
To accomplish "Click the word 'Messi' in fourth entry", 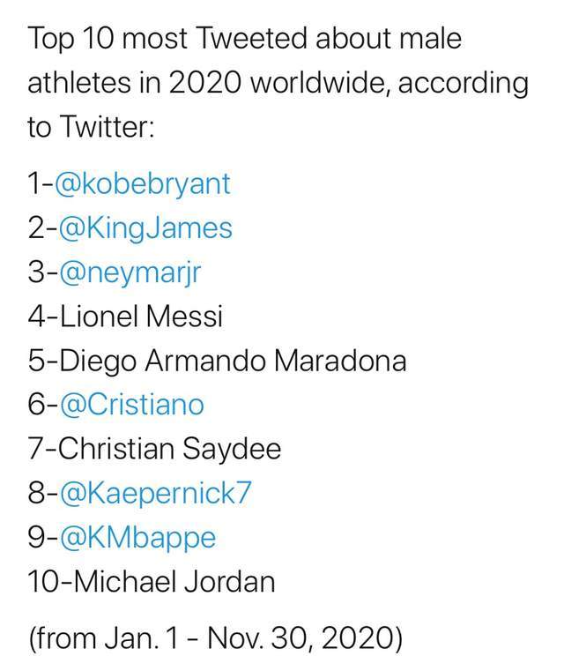I will point(185,317).
